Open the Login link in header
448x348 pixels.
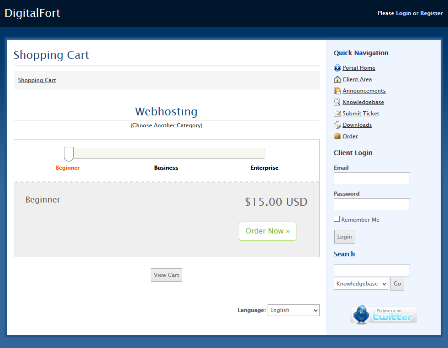(403, 13)
